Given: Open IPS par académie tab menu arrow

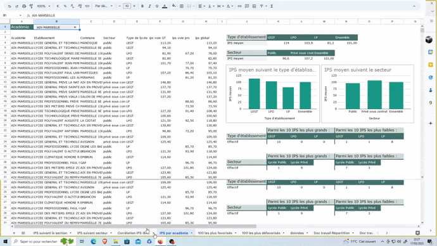Looking at the screenshot, I should (x=192, y=233).
